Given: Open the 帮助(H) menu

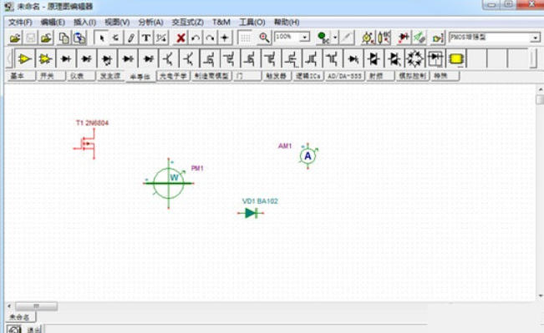Looking at the screenshot, I should tap(287, 23).
